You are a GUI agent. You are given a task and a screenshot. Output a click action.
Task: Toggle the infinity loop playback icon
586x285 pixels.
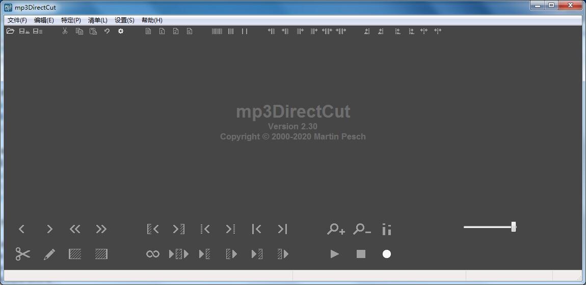(x=153, y=254)
